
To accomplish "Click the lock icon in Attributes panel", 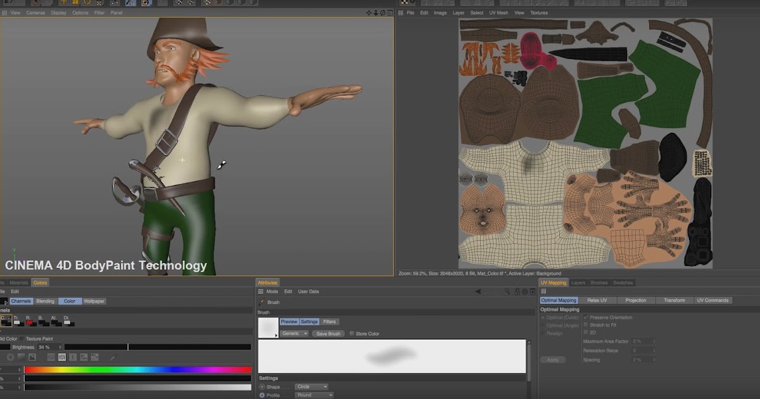I will pyautogui.click(x=517, y=291).
